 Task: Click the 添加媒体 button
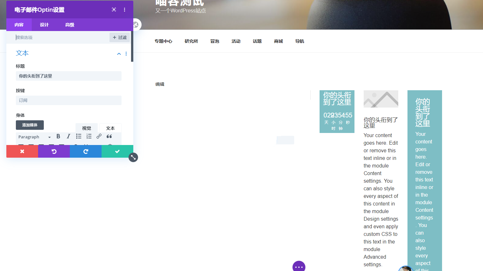click(30, 125)
